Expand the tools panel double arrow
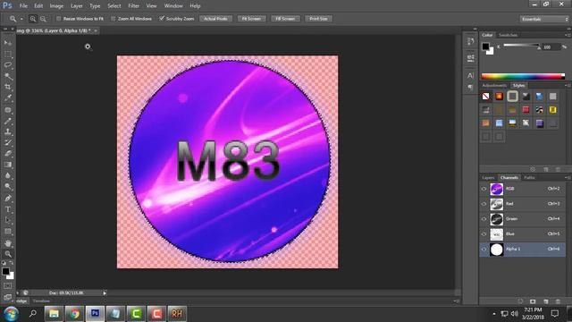 pos(5,29)
